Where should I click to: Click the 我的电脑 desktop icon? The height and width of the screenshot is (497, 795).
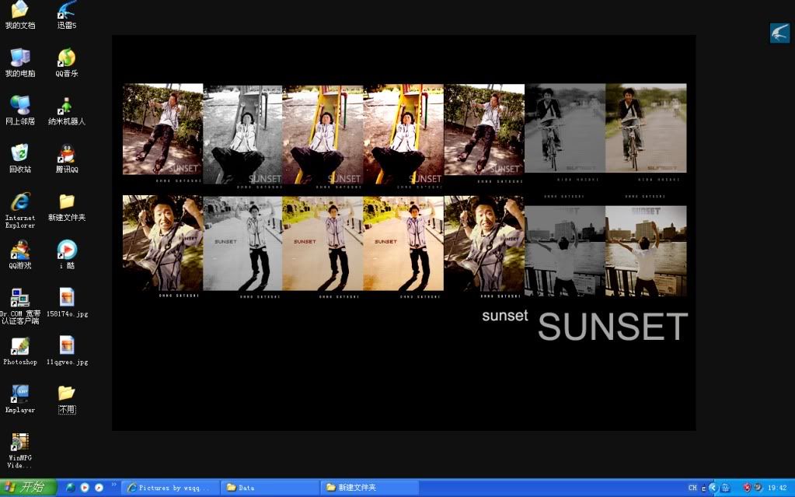point(20,58)
